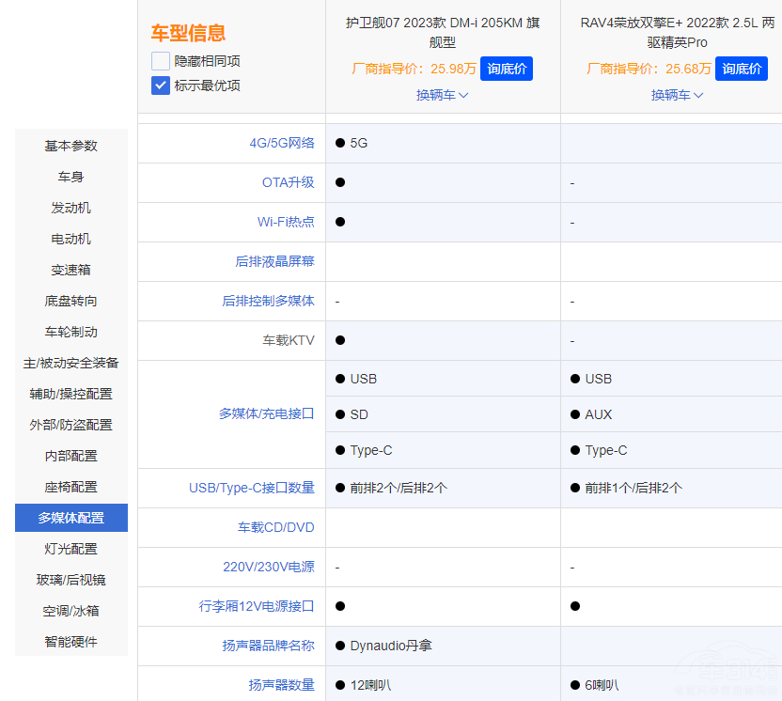Disable the 标示最优项 checkbox
The image size is (782, 701).
point(160,85)
